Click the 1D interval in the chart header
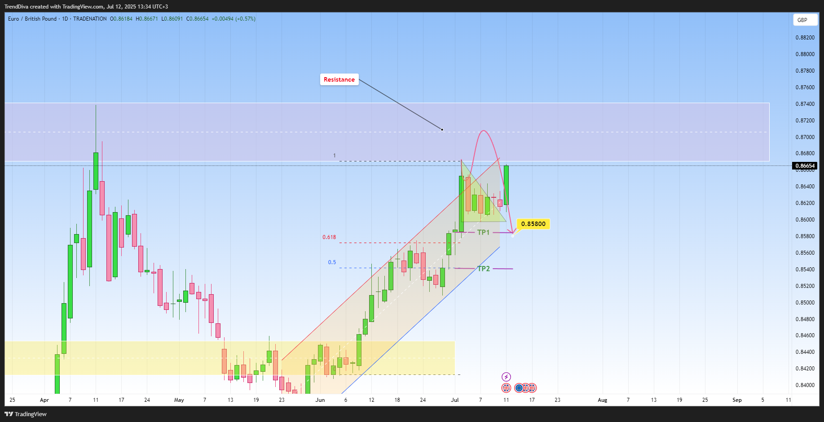Screen dimensions: 824x422 pyautogui.click(x=65, y=19)
